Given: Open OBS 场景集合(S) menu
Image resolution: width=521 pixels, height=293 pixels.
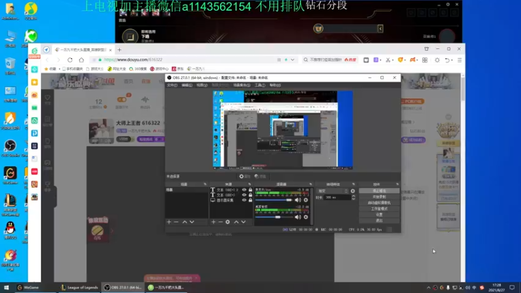Looking at the screenshot, I should (x=242, y=85).
